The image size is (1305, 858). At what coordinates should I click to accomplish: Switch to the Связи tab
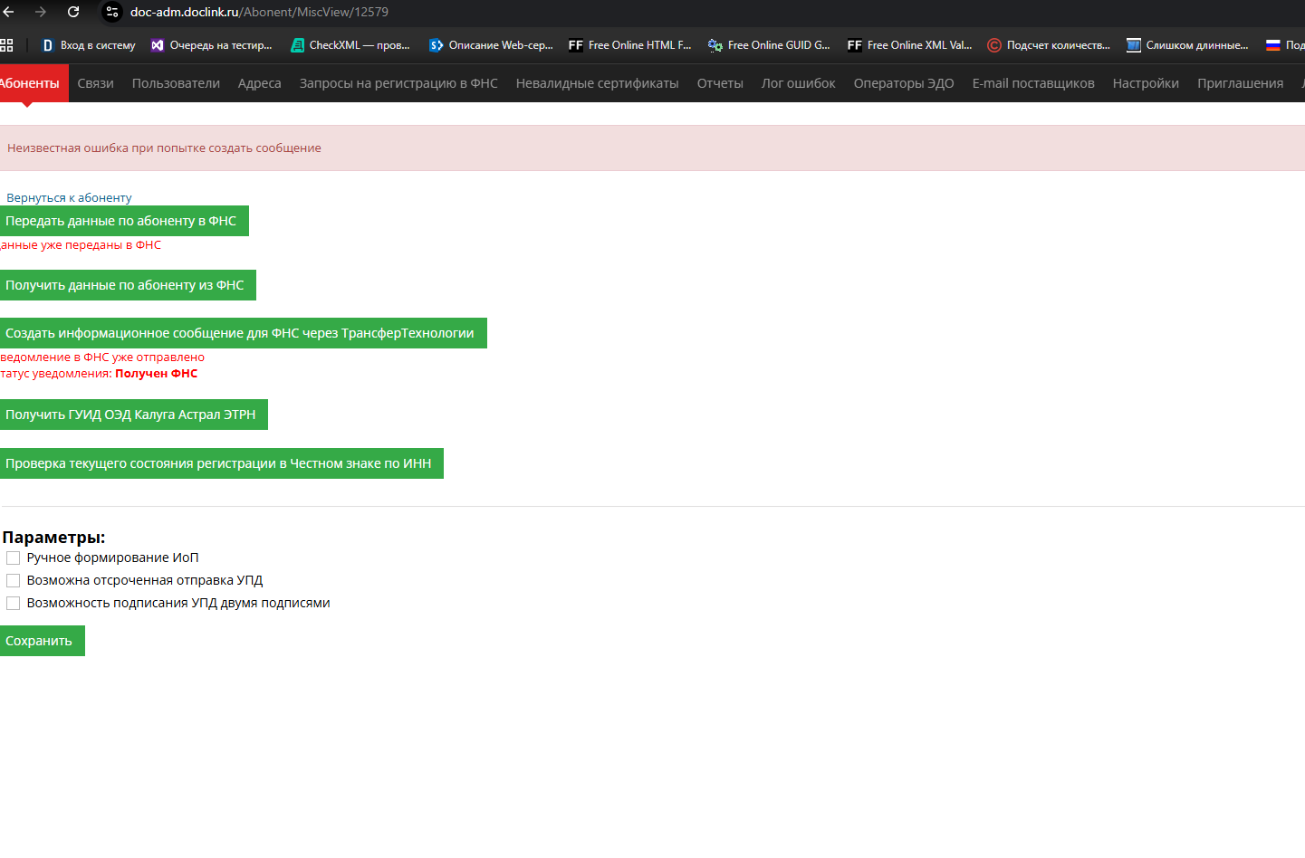(x=96, y=83)
